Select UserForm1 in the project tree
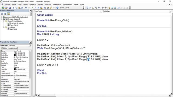Screen dimensions: 173x97 [13, 29]
